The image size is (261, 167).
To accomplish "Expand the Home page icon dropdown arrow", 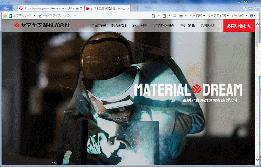I will click(x=159, y=16).
